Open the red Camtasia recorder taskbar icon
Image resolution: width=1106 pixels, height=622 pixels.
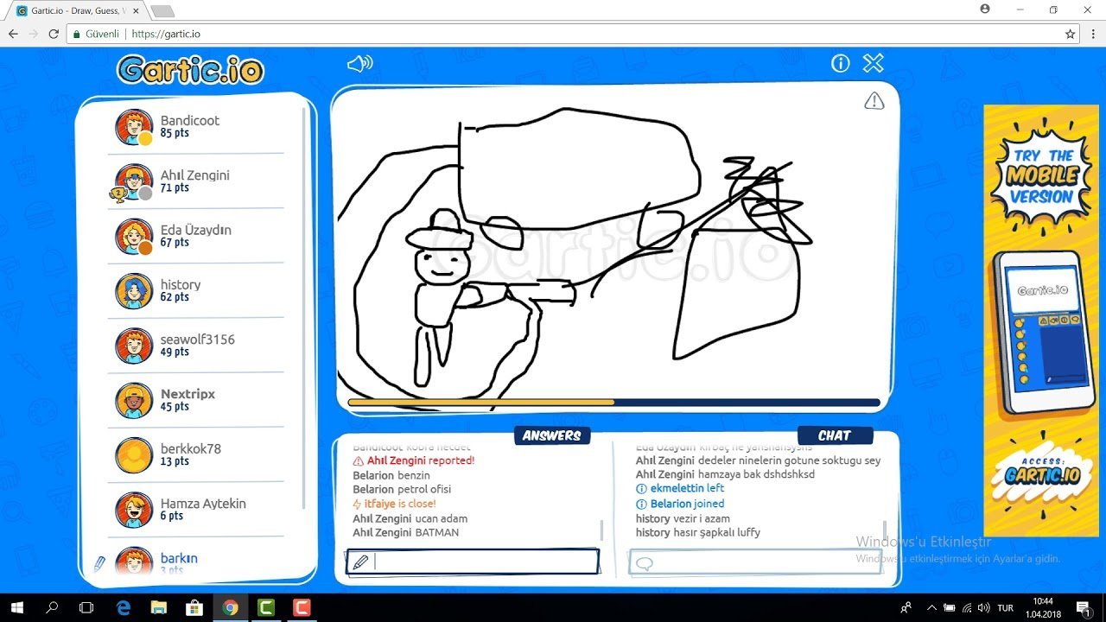[x=302, y=607]
